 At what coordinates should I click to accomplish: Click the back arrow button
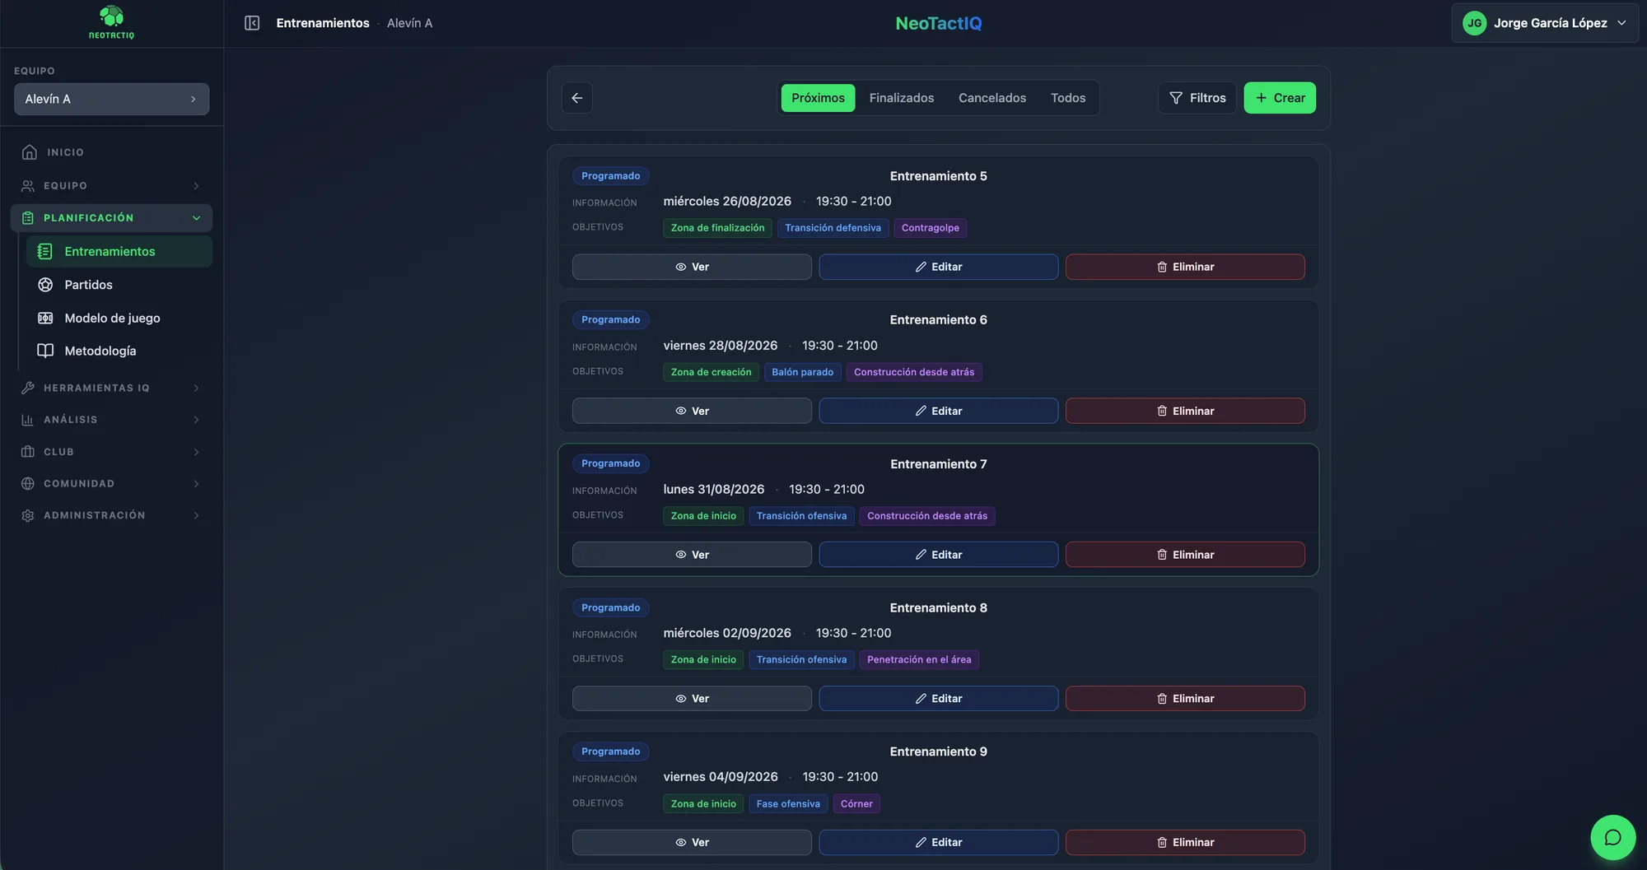tap(577, 98)
